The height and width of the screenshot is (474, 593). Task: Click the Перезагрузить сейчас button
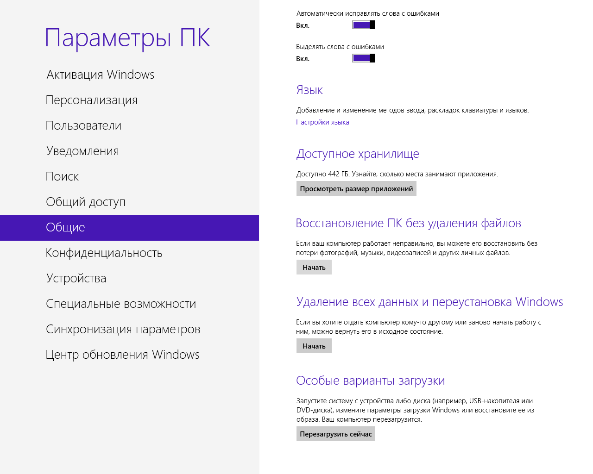point(335,434)
